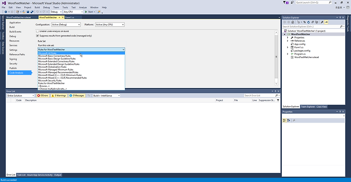This screenshot has height=182, width=351.
Task: Choose the <Browse...> rule set entry
Action: (81, 86)
